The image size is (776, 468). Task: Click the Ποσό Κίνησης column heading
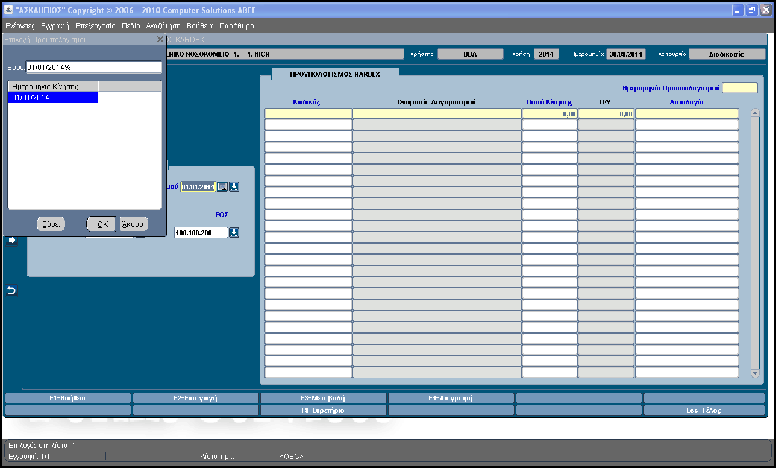click(x=548, y=102)
